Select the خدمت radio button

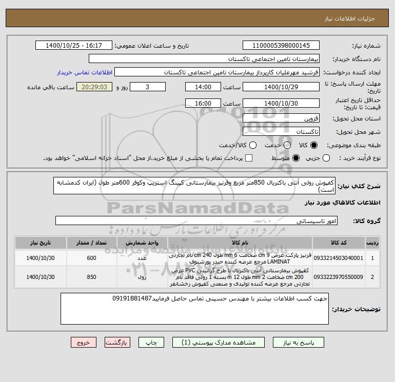pyautogui.click(x=287, y=145)
